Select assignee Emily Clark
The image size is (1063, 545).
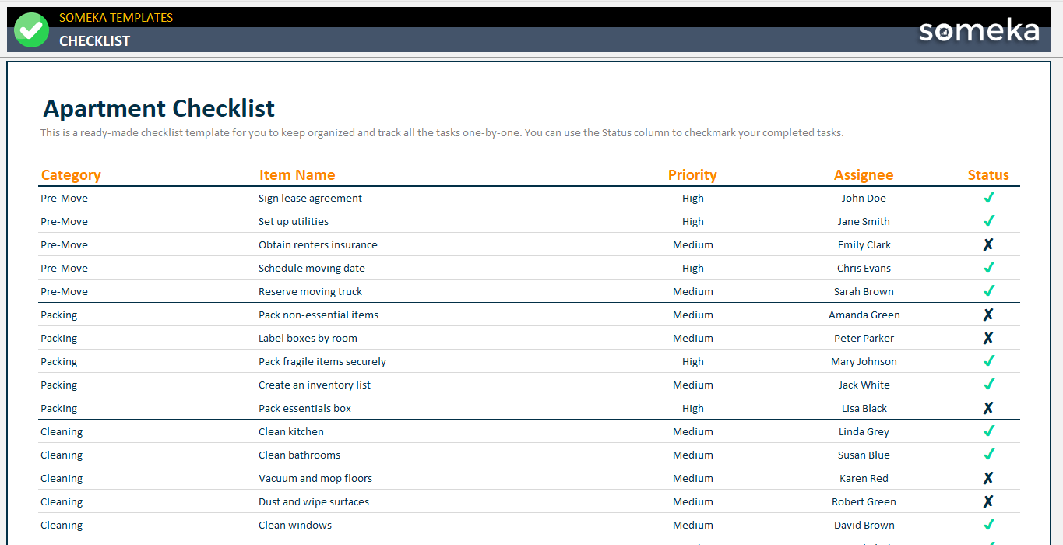point(864,244)
